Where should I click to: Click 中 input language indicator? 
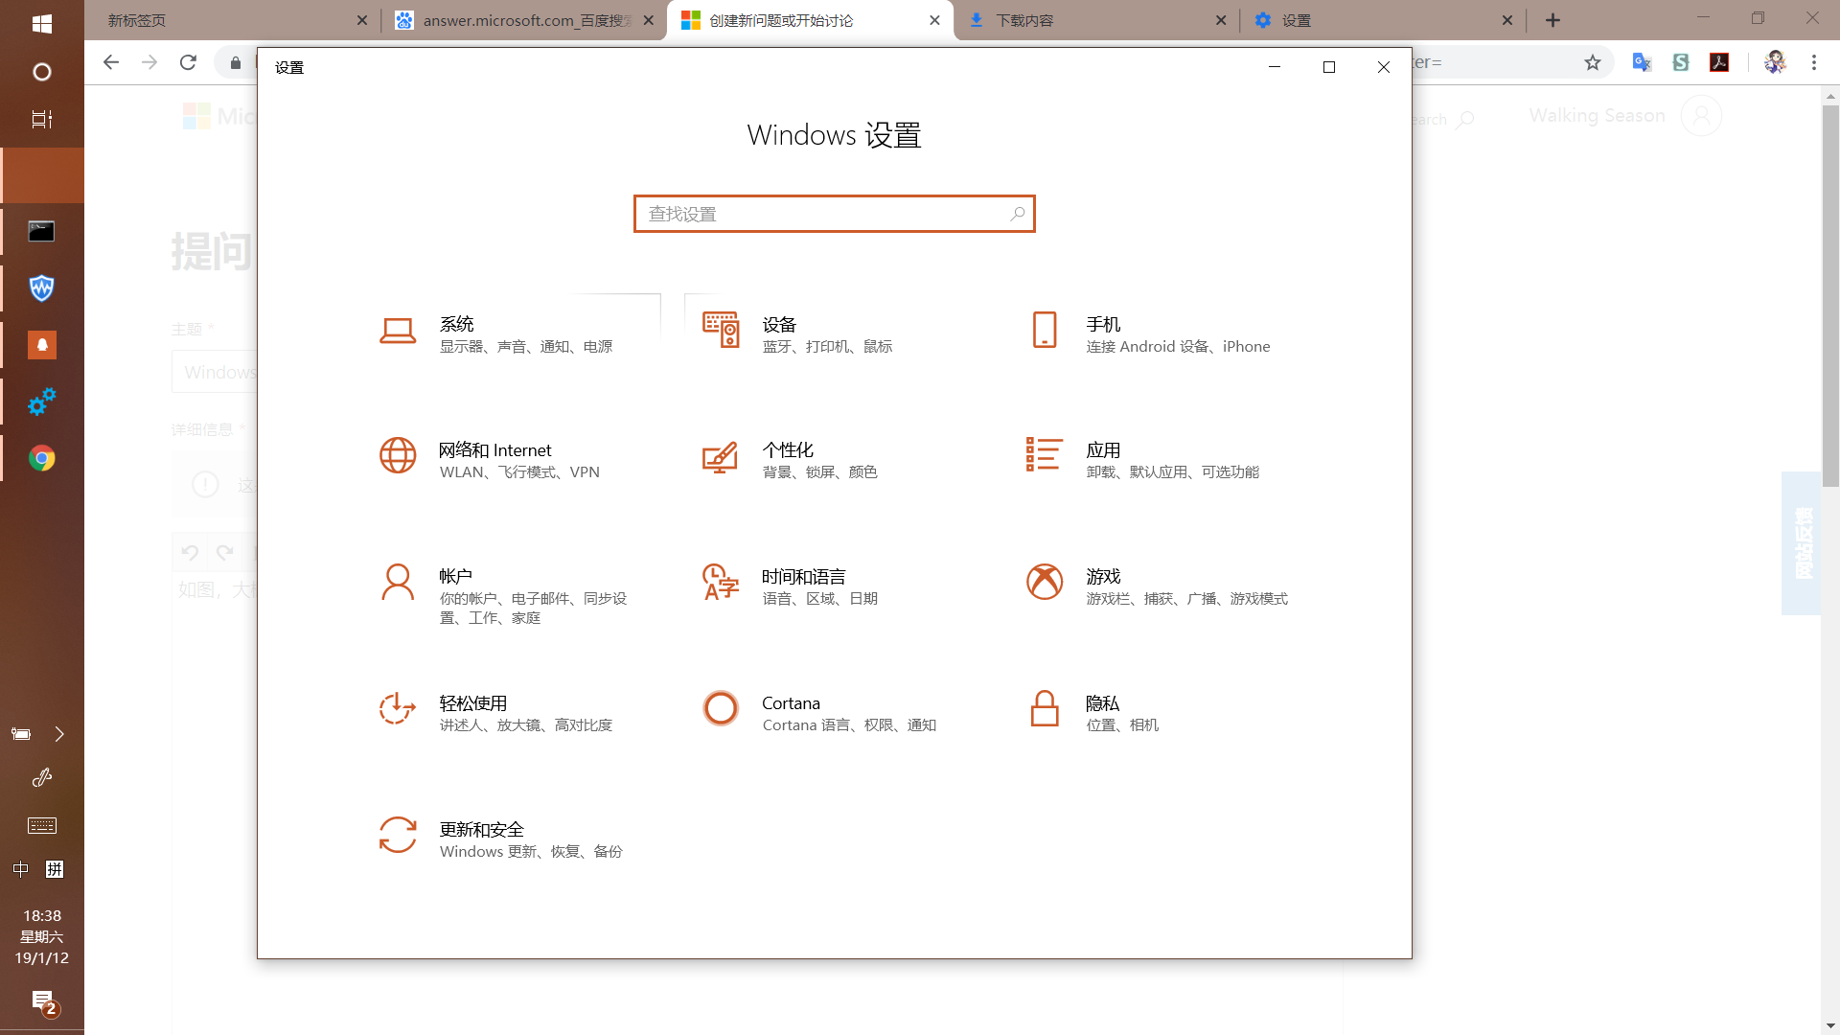(21, 869)
